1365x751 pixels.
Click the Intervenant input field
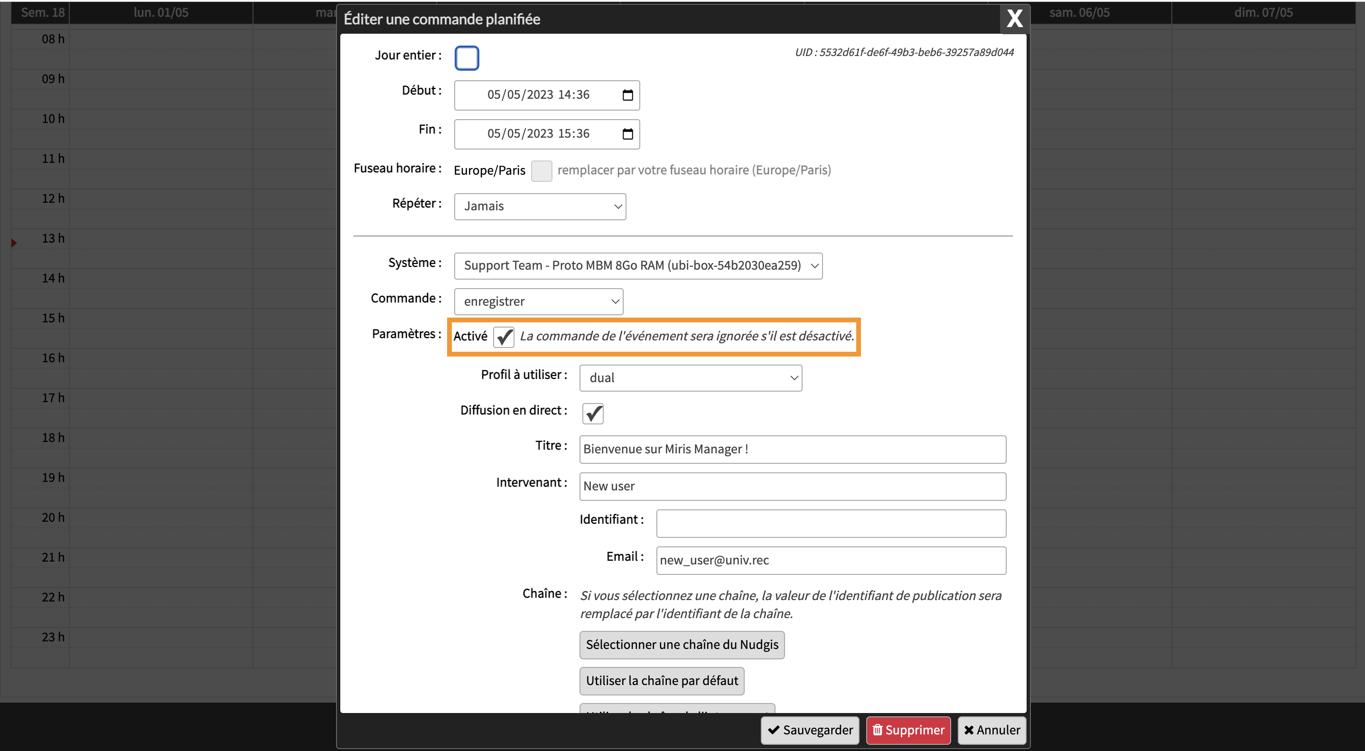tap(793, 486)
